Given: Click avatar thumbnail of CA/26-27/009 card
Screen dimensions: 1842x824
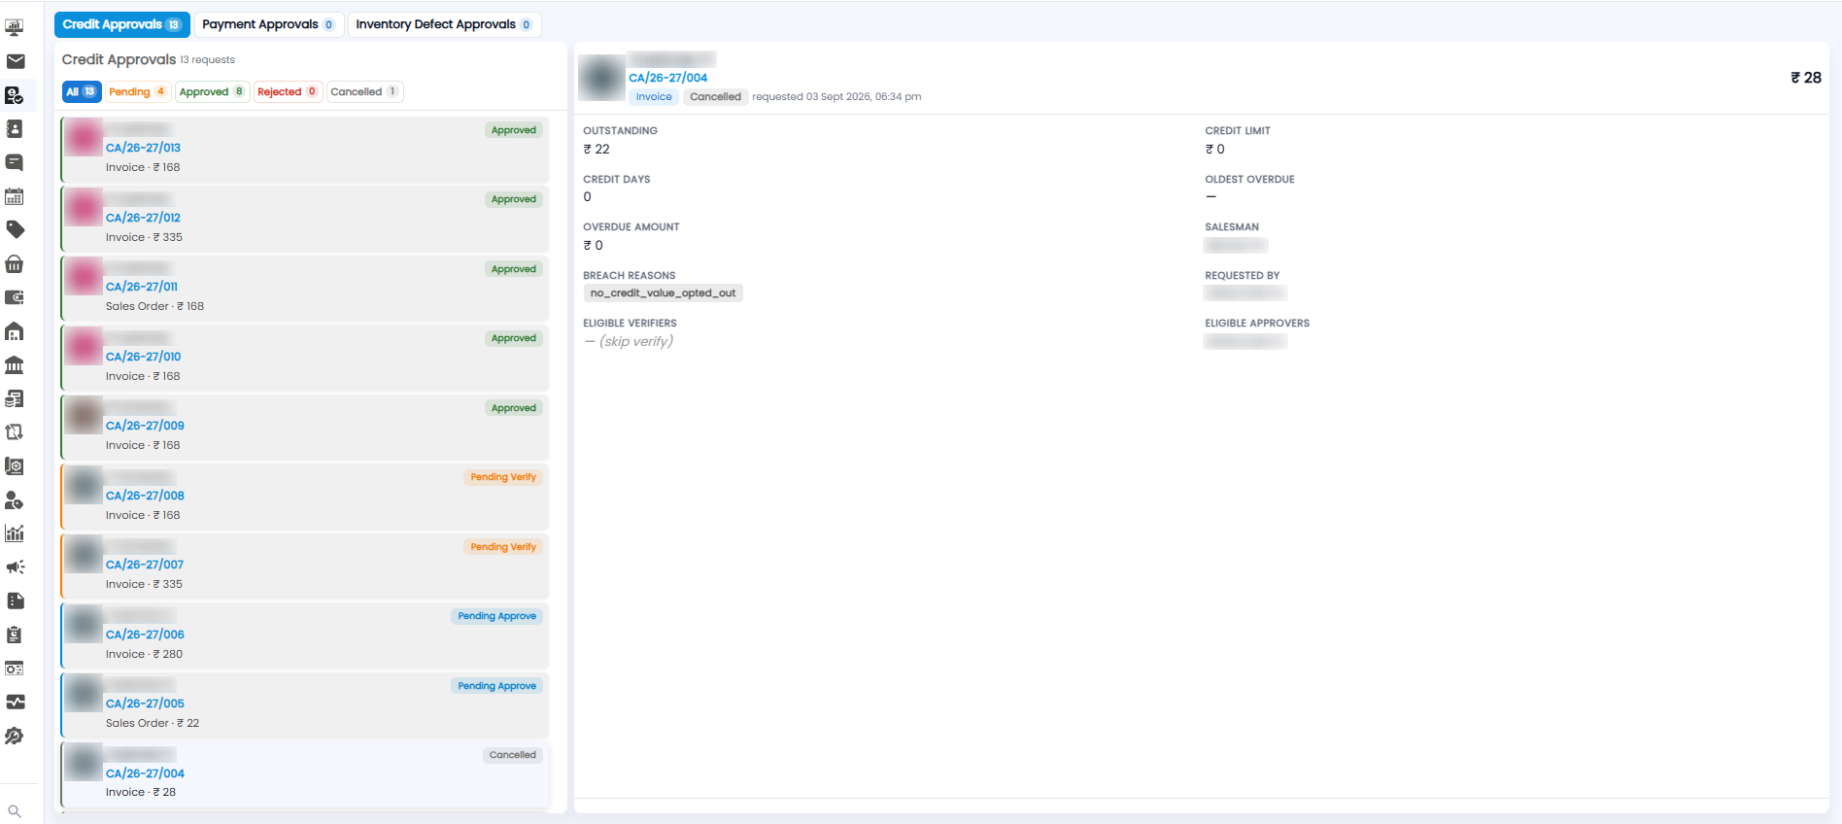Looking at the screenshot, I should coord(84,416).
